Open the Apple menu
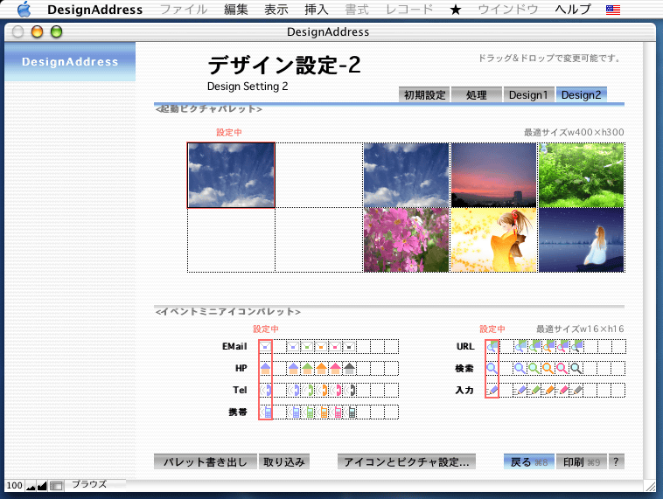 [24, 9]
